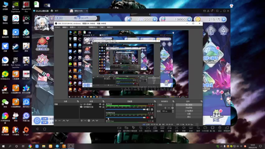Click Android home icon in MuMu

point(44,129)
